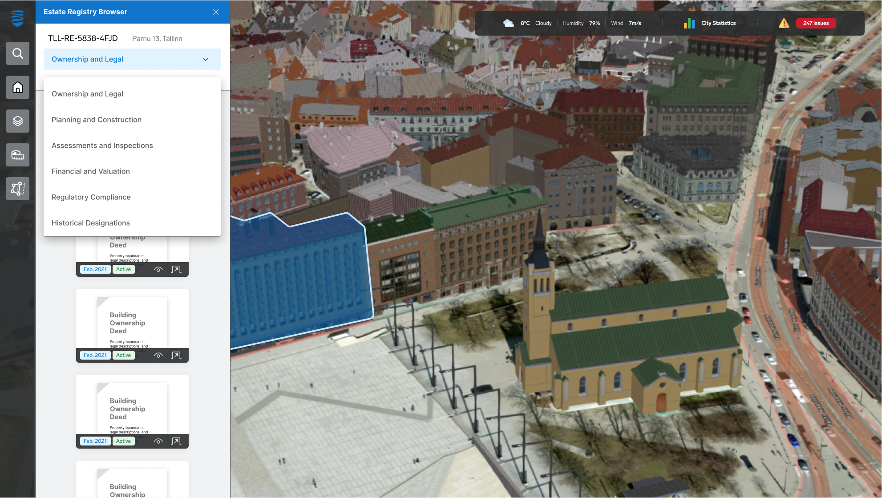Screen dimensions: 882x498
Task: Toggle eye visibility on the second deed card
Action: pyautogui.click(x=158, y=355)
